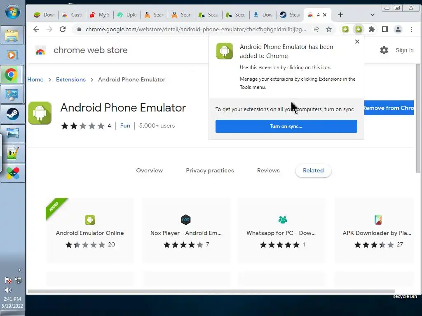The height and width of the screenshot is (316, 422).
Task: Open the Fun category link
Action: click(125, 125)
